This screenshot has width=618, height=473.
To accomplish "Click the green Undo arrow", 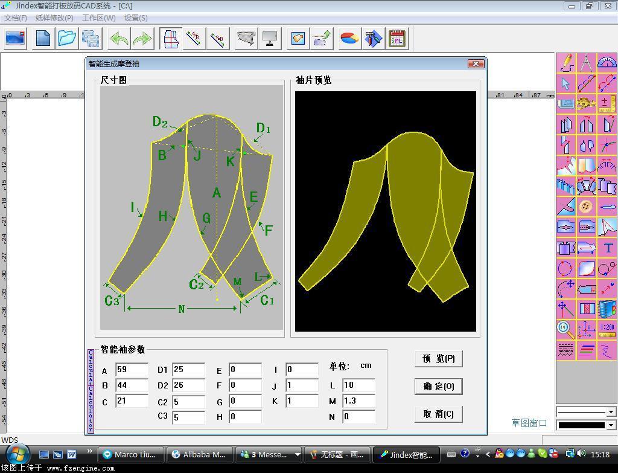I will (x=119, y=38).
